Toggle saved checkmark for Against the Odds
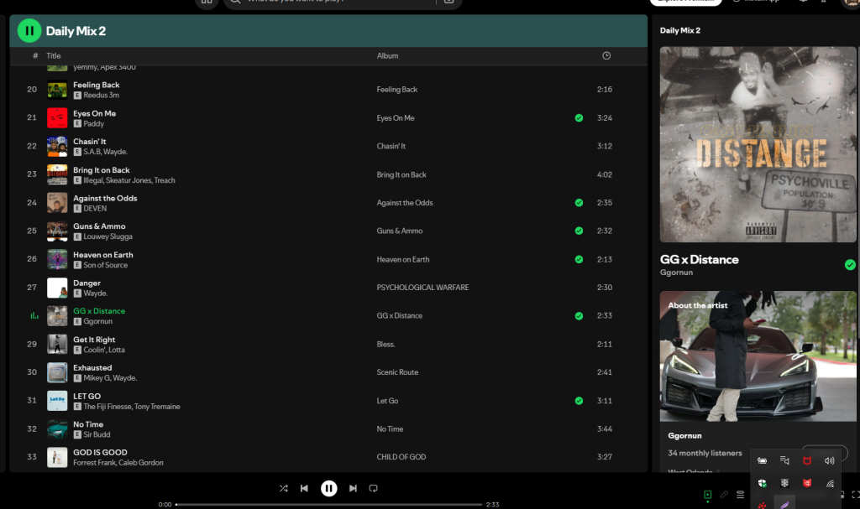Screen dimensions: 860x509 pyautogui.click(x=579, y=203)
